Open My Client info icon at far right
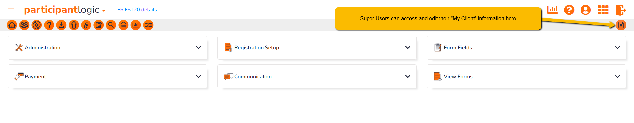The image size is (634, 123). pyautogui.click(x=621, y=25)
